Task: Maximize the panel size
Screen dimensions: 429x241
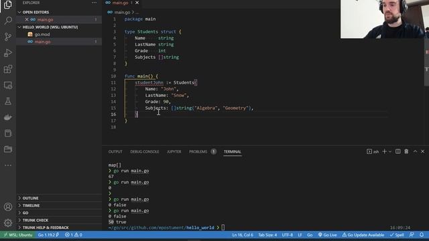Action: point(415,151)
